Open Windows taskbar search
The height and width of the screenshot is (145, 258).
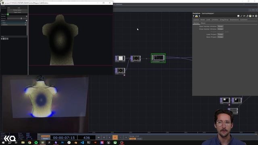click(x=10, y=143)
